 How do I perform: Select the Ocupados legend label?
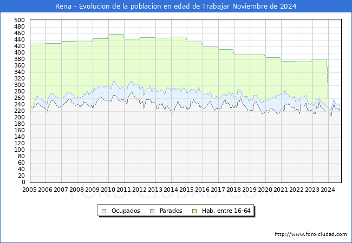click(126, 211)
